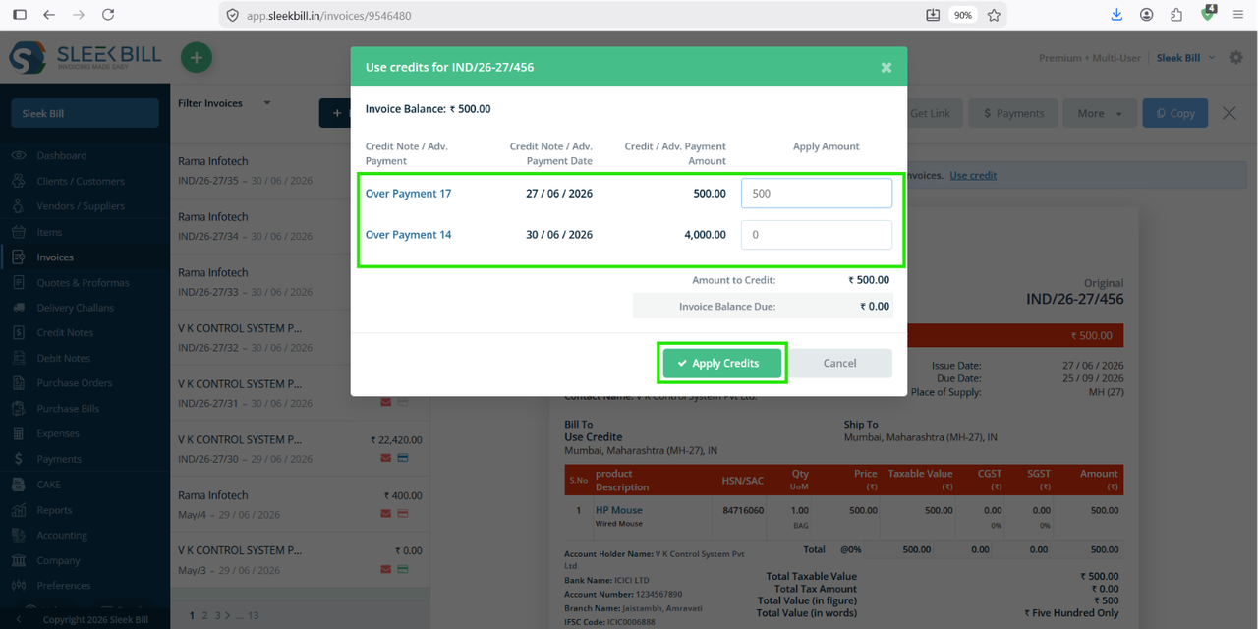The width and height of the screenshot is (1258, 629).
Task: Open browser account profile icon
Action: pyautogui.click(x=1147, y=15)
